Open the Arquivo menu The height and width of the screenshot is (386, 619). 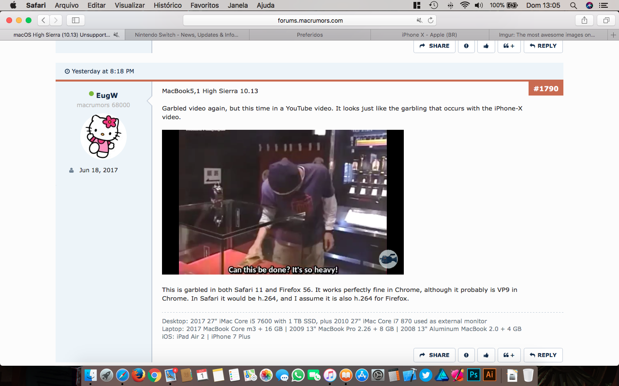[67, 5]
